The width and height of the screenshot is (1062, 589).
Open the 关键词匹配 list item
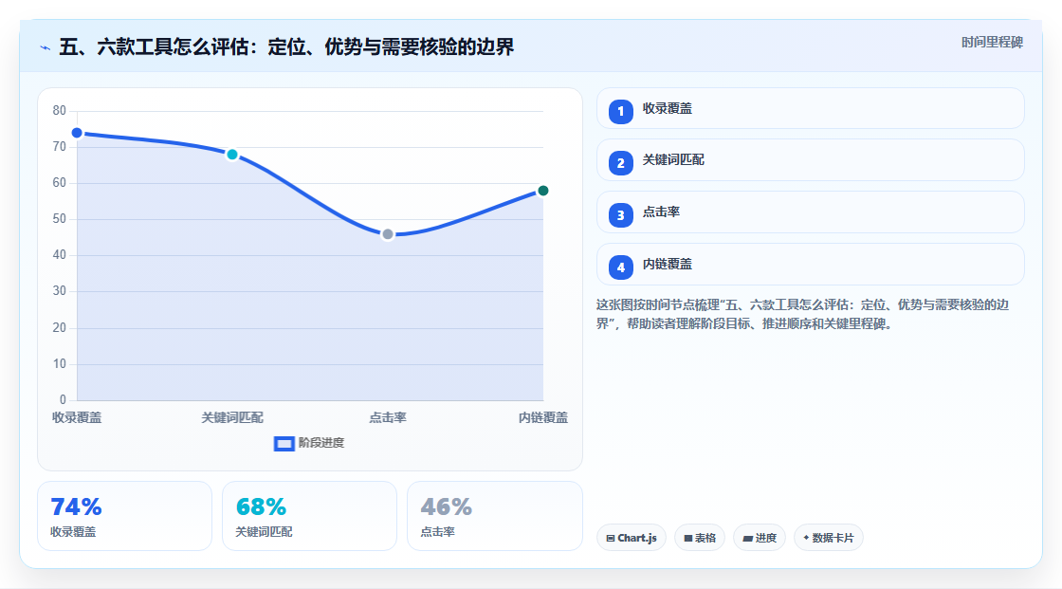click(810, 160)
